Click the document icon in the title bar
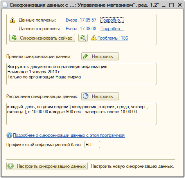 tap(5, 5)
